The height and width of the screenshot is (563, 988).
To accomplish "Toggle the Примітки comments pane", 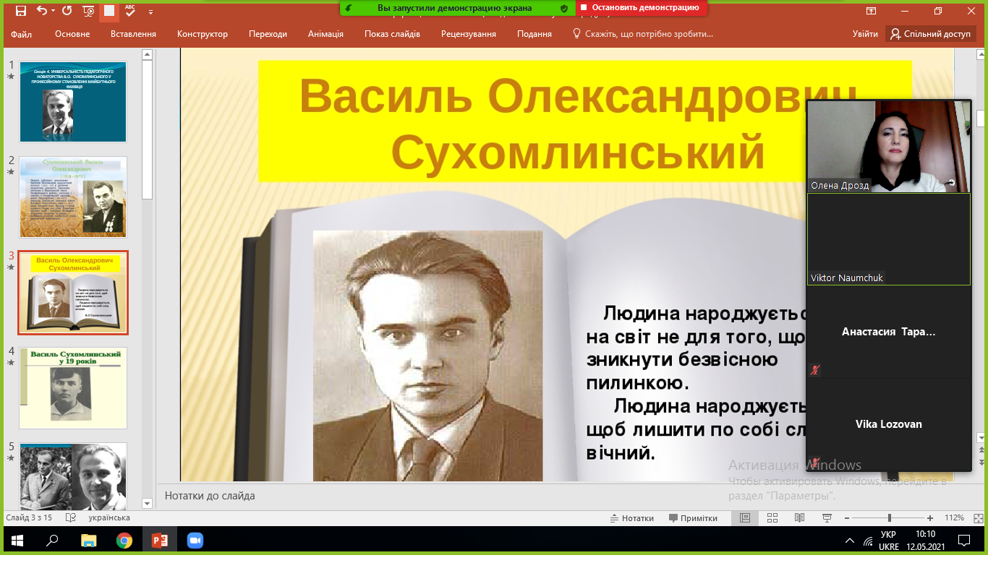I will point(693,518).
